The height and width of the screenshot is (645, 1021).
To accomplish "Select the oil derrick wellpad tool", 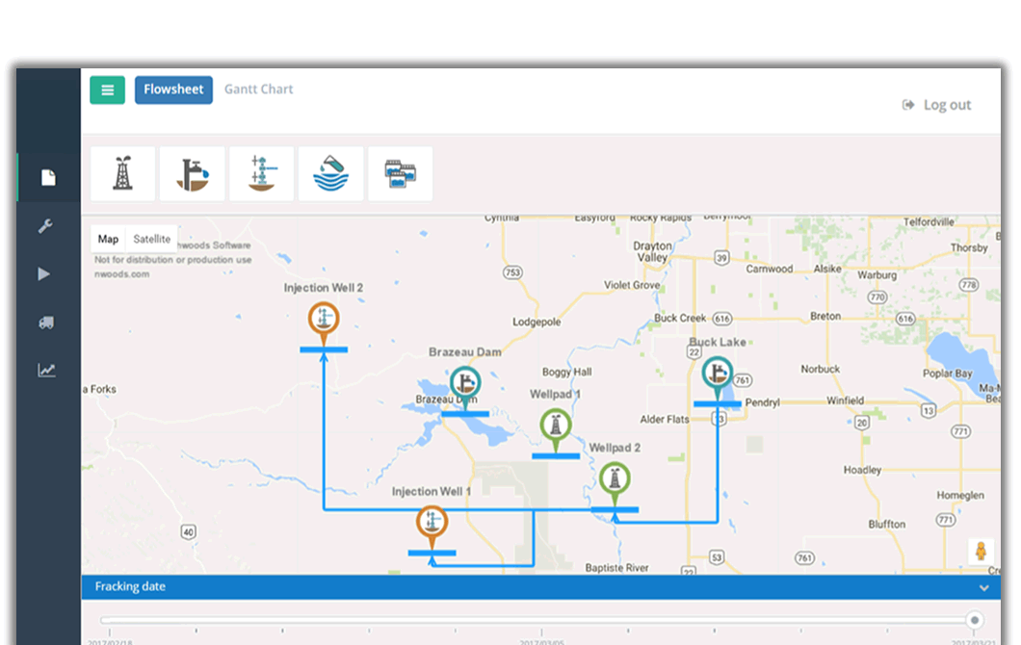I will (123, 174).
